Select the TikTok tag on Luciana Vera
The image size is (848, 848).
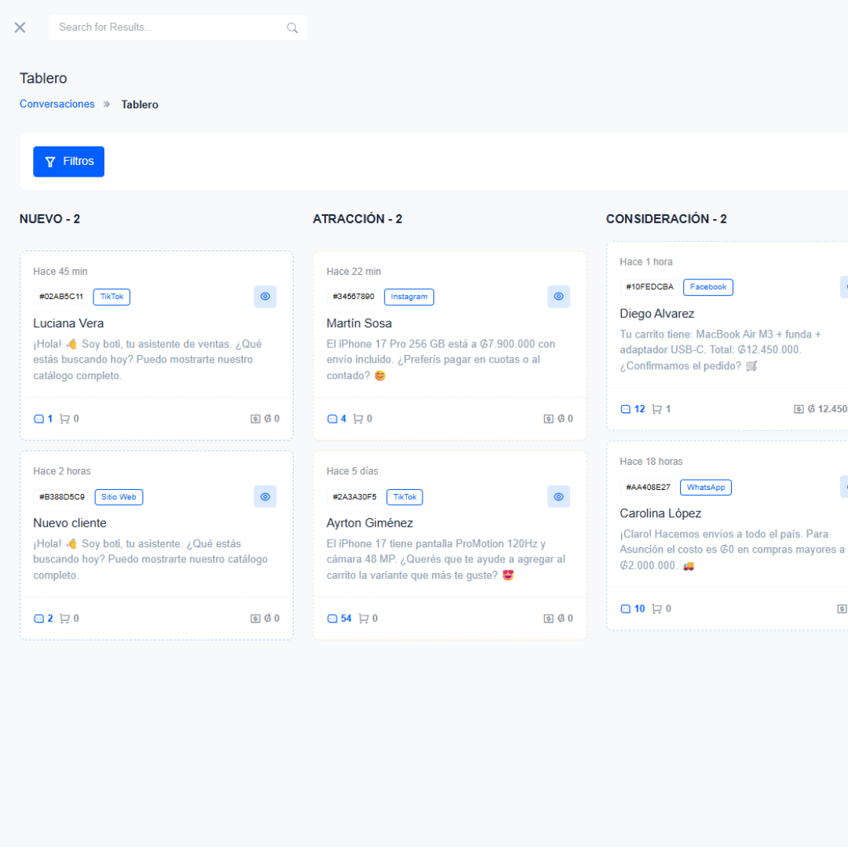coord(112,297)
